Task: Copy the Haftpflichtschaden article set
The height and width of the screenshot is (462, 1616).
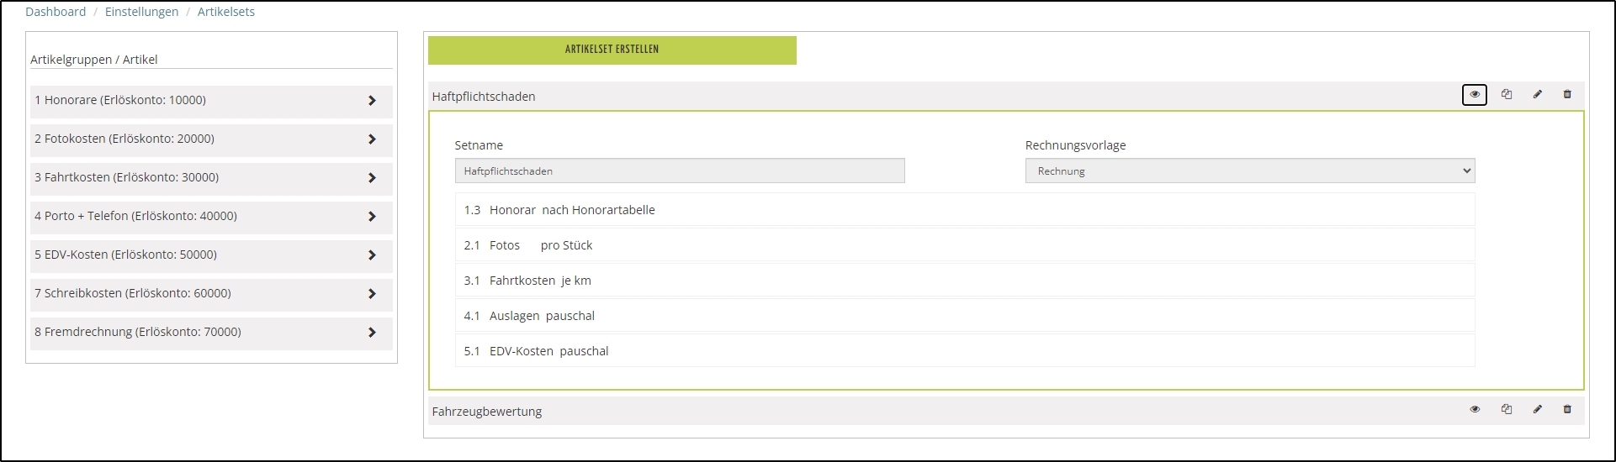Action: tap(1507, 95)
